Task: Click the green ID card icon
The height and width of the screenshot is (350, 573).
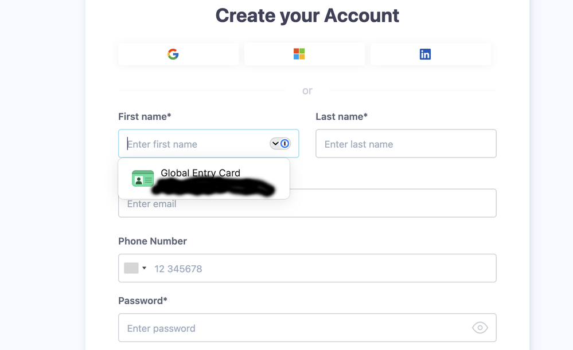Action: pyautogui.click(x=143, y=179)
